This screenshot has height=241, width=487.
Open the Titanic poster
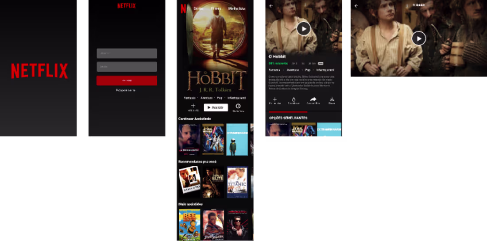click(x=237, y=182)
